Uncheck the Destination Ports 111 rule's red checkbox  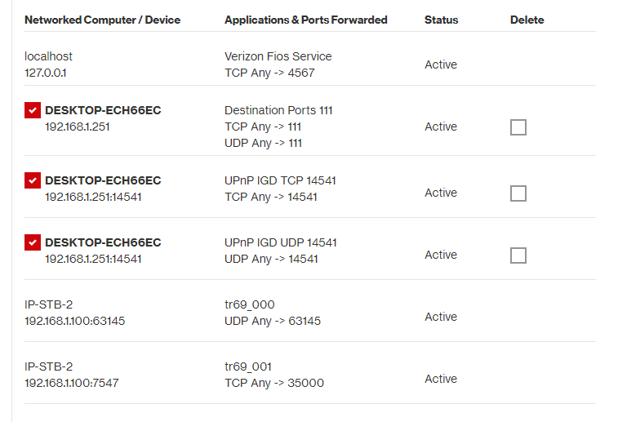33,110
